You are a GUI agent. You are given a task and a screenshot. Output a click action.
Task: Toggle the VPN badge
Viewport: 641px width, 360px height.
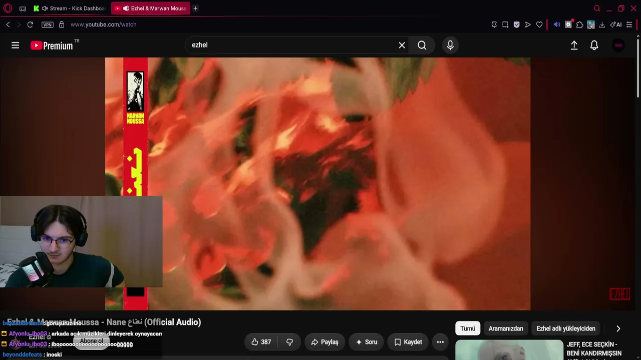point(48,24)
